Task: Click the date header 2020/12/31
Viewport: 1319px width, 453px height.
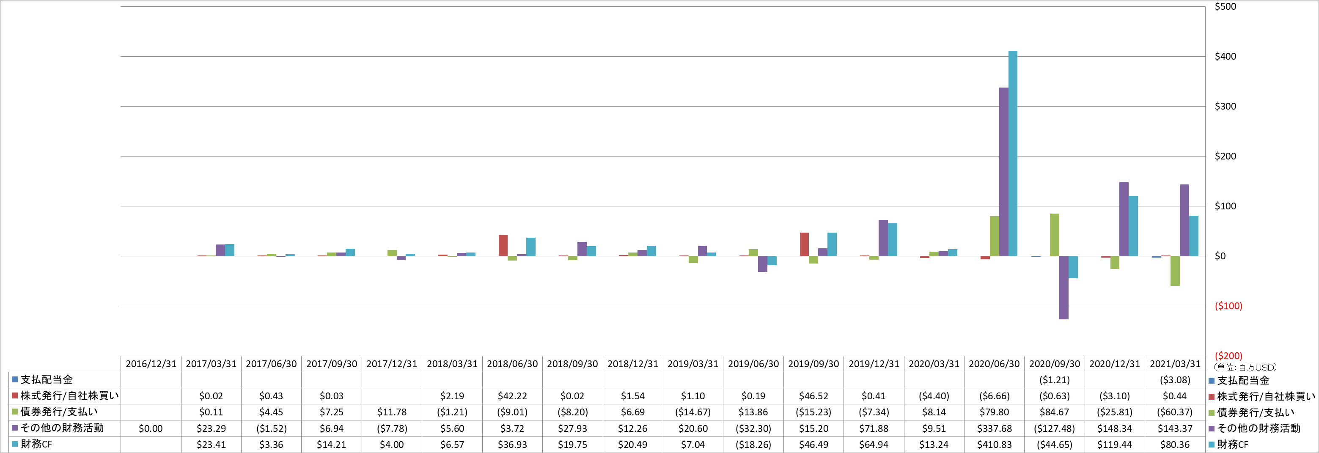Action: [x=1115, y=364]
